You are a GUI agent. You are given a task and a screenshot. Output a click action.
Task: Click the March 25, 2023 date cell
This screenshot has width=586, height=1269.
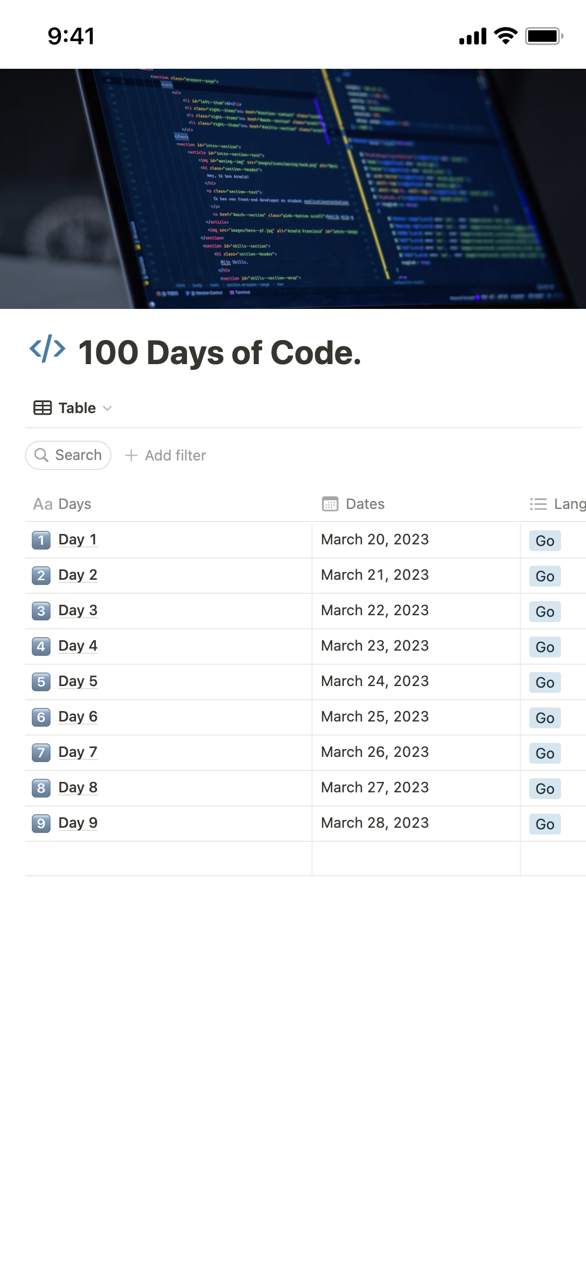pyautogui.click(x=375, y=717)
